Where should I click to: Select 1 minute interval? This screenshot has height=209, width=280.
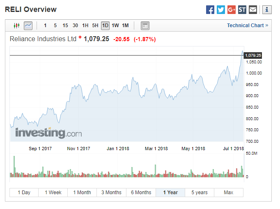[x=45, y=26]
